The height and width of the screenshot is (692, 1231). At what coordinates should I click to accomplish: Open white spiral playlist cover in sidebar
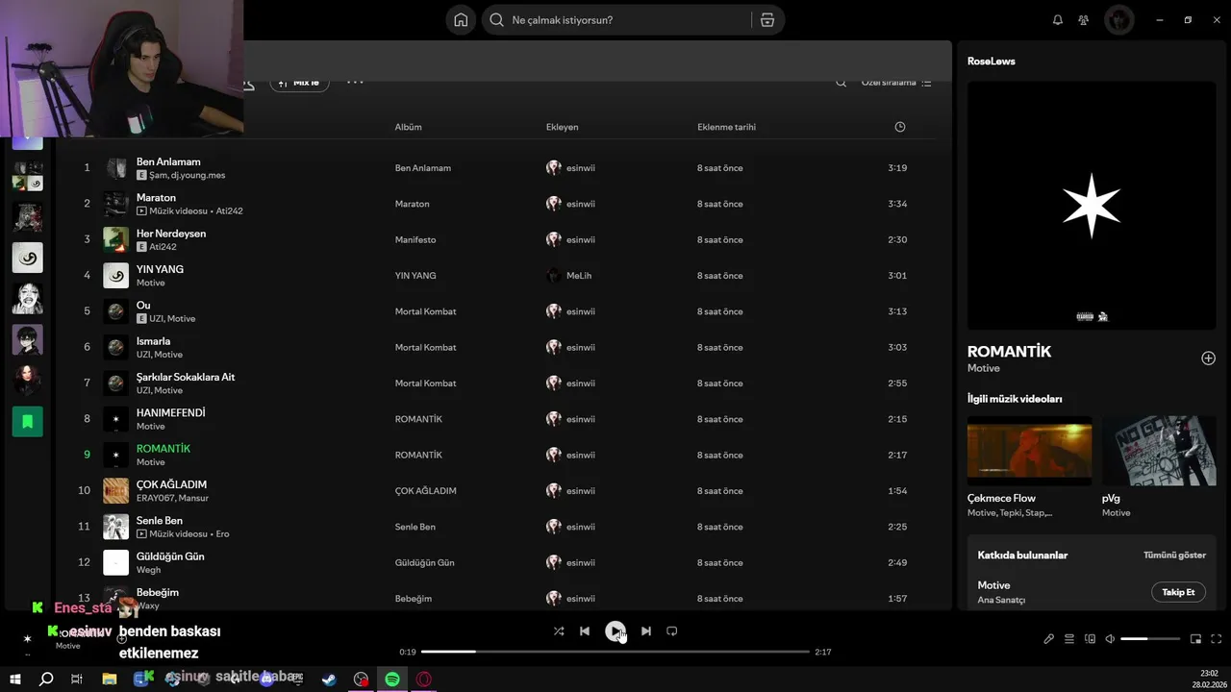click(x=27, y=258)
